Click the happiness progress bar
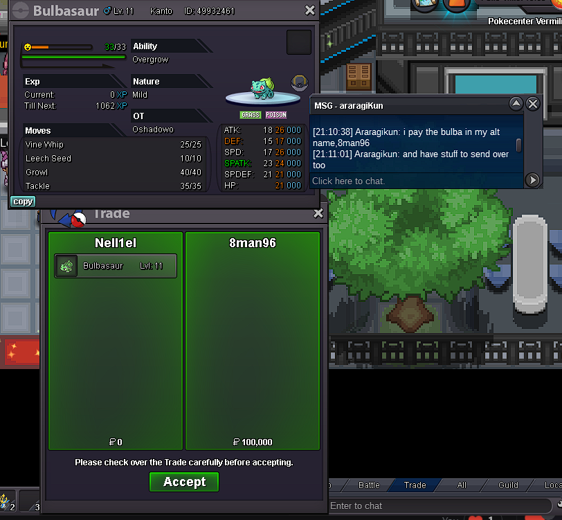 62,47
